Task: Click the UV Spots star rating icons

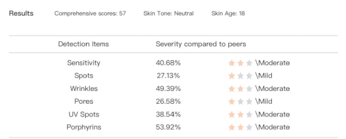Action: 240,114
